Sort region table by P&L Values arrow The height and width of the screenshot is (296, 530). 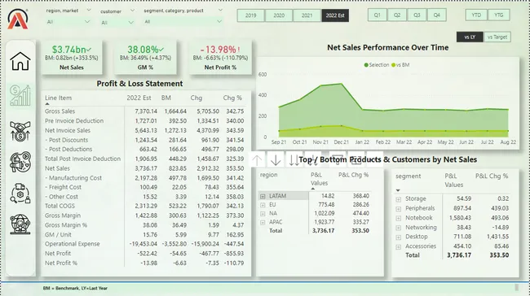pos(313,189)
